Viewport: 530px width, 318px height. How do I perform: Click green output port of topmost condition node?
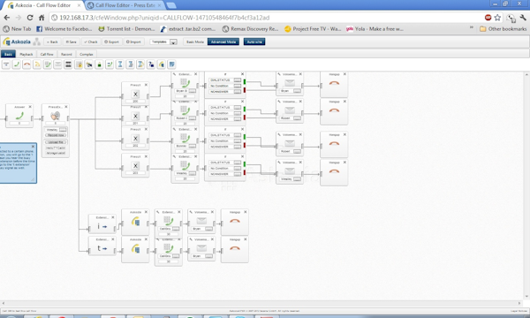coord(245,82)
